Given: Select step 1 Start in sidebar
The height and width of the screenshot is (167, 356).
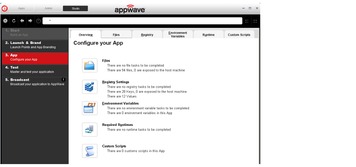Looking at the screenshot, I should (x=35, y=33).
